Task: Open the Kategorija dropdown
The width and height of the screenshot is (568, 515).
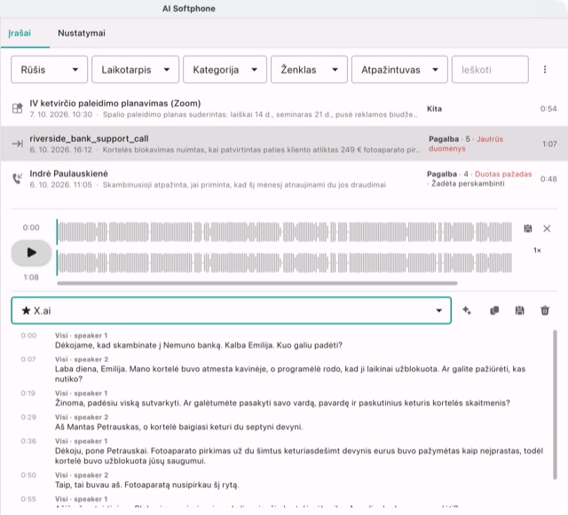Action: (x=225, y=69)
